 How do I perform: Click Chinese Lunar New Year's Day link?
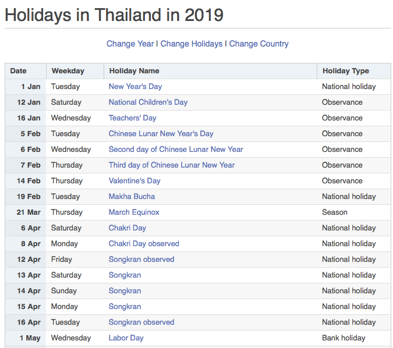161,133
